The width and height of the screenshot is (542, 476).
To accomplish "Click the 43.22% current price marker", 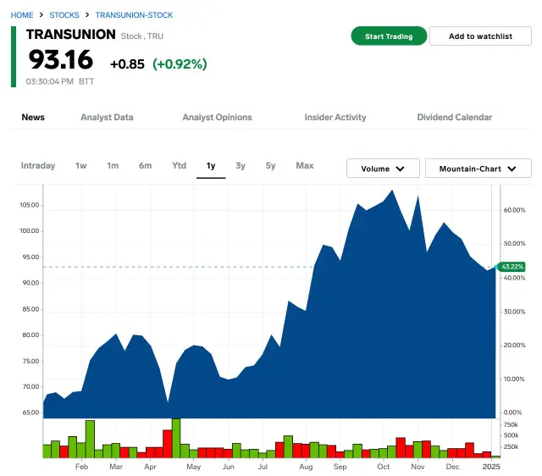I will click(512, 267).
